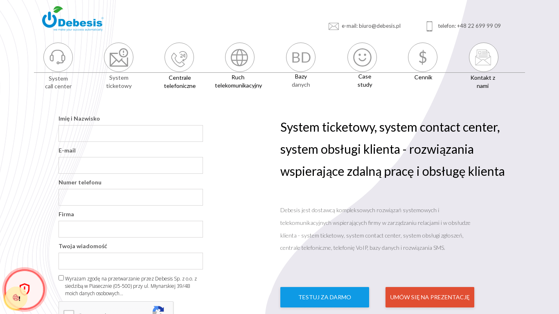The width and height of the screenshot is (559, 314).
Task: Select the globe icon for Ruch telekomunikacyjny
Action: pyautogui.click(x=240, y=57)
